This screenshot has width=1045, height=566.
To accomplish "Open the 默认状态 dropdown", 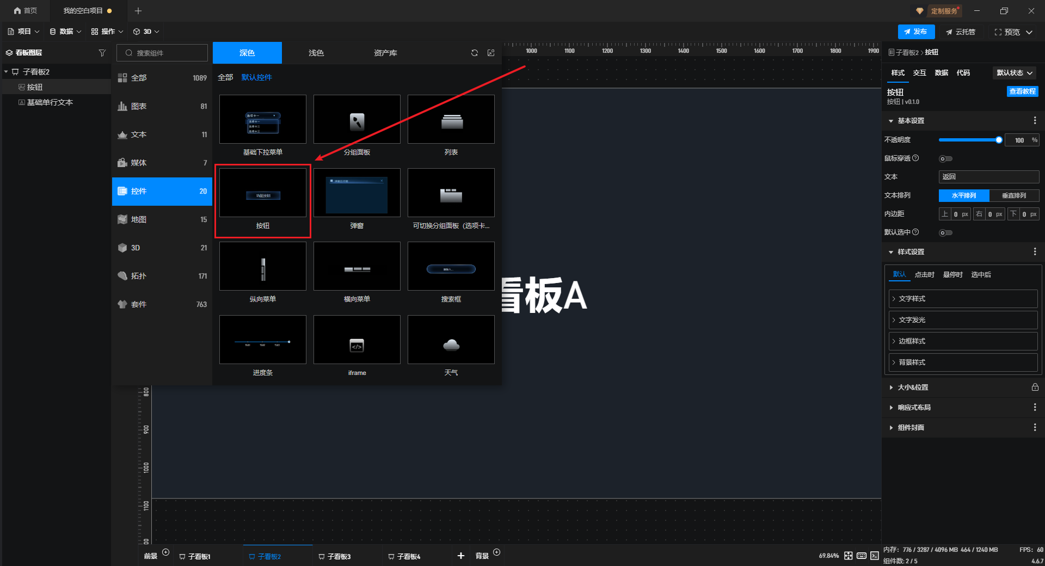I will (1015, 73).
